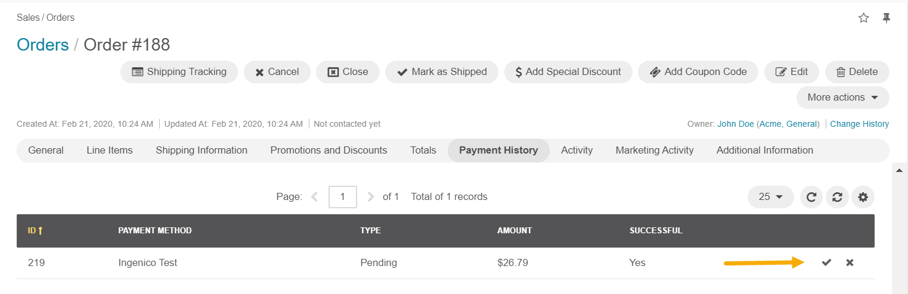The image size is (908, 294).
Task: Open the 25 per-page size dropdown
Action: (770, 197)
